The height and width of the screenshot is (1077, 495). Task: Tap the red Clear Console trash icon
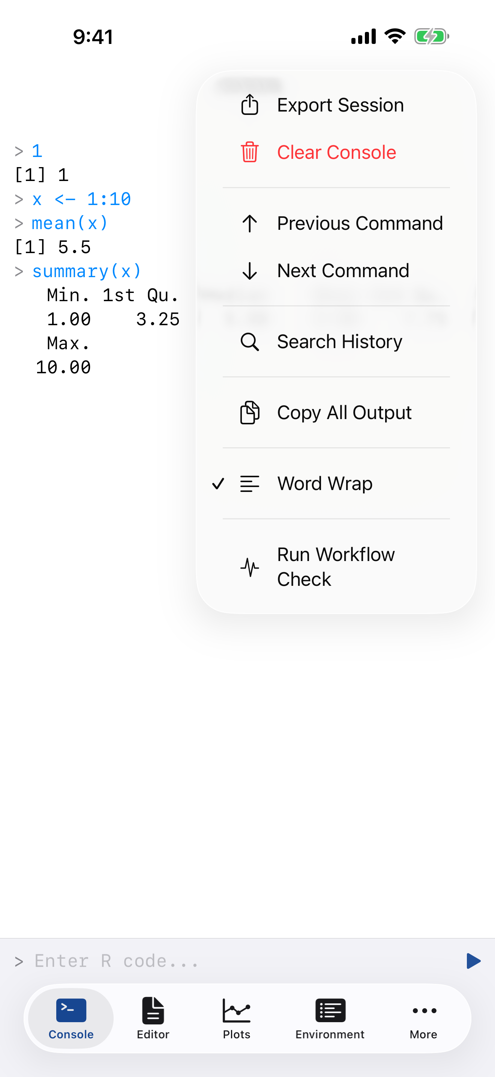pos(250,152)
